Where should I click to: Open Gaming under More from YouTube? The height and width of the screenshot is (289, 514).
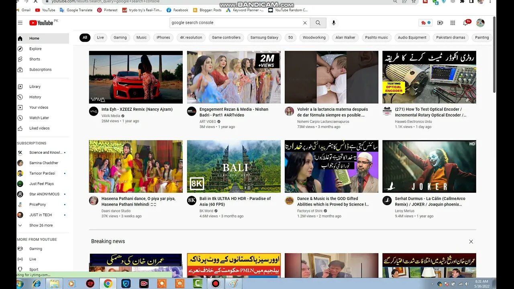tap(43, 249)
